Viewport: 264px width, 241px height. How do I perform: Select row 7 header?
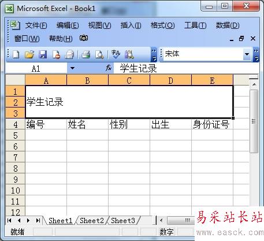pyautogui.click(x=16, y=157)
